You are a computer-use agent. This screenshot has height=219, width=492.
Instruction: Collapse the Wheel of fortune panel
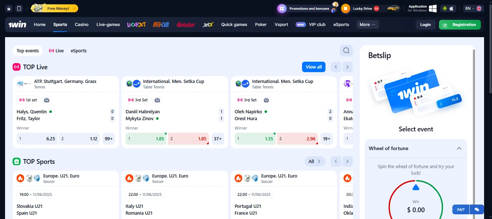pyautogui.click(x=459, y=148)
